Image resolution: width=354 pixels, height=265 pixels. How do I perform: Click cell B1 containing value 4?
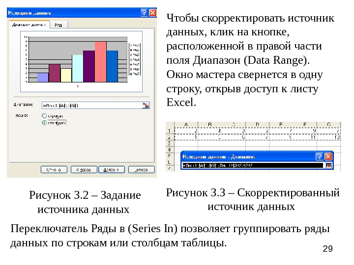210,131
